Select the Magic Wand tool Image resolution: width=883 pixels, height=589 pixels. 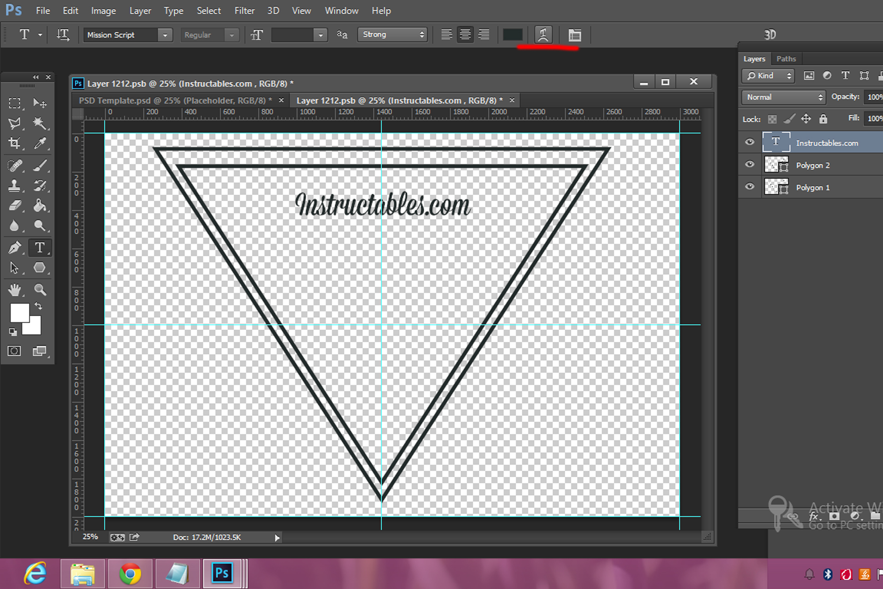(40, 123)
